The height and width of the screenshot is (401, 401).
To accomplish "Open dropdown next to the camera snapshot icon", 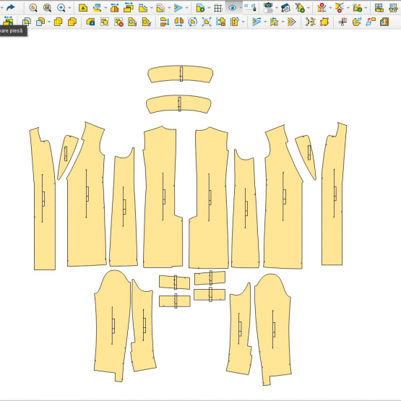I will pyautogui.click(x=277, y=8).
